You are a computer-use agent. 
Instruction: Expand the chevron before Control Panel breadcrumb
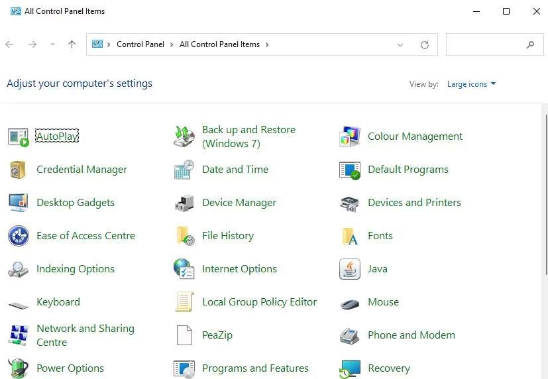109,44
